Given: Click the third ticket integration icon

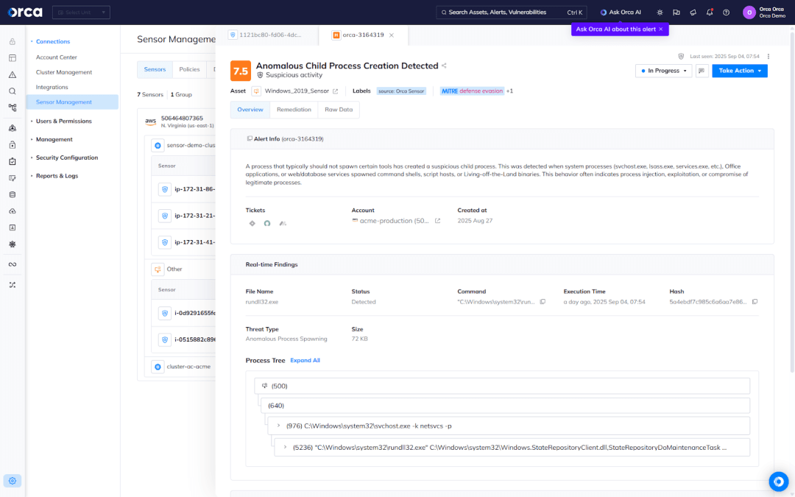Looking at the screenshot, I should tap(283, 223).
